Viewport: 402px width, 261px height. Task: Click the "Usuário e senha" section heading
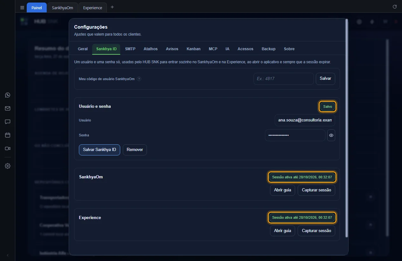[95, 106]
